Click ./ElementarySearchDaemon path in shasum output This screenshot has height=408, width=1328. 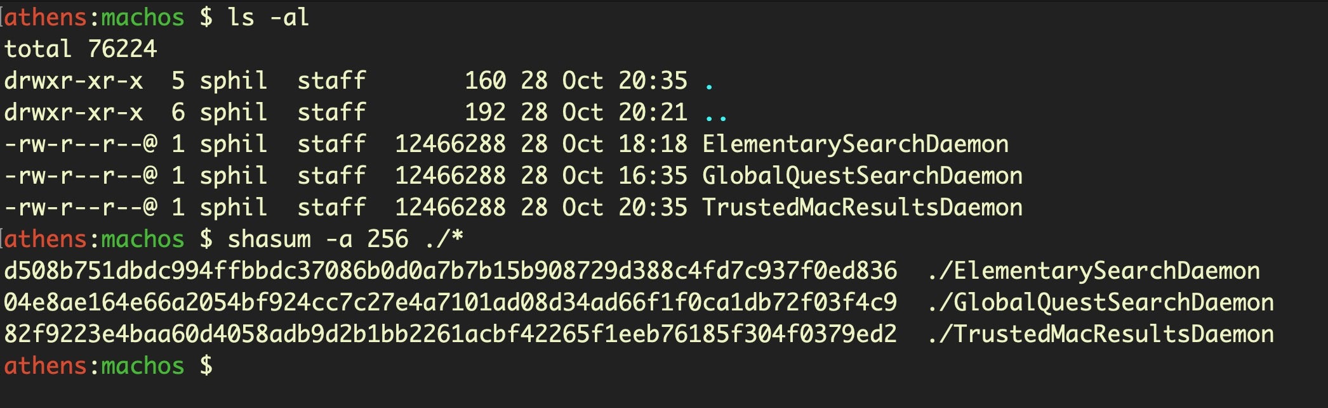pos(1093,271)
